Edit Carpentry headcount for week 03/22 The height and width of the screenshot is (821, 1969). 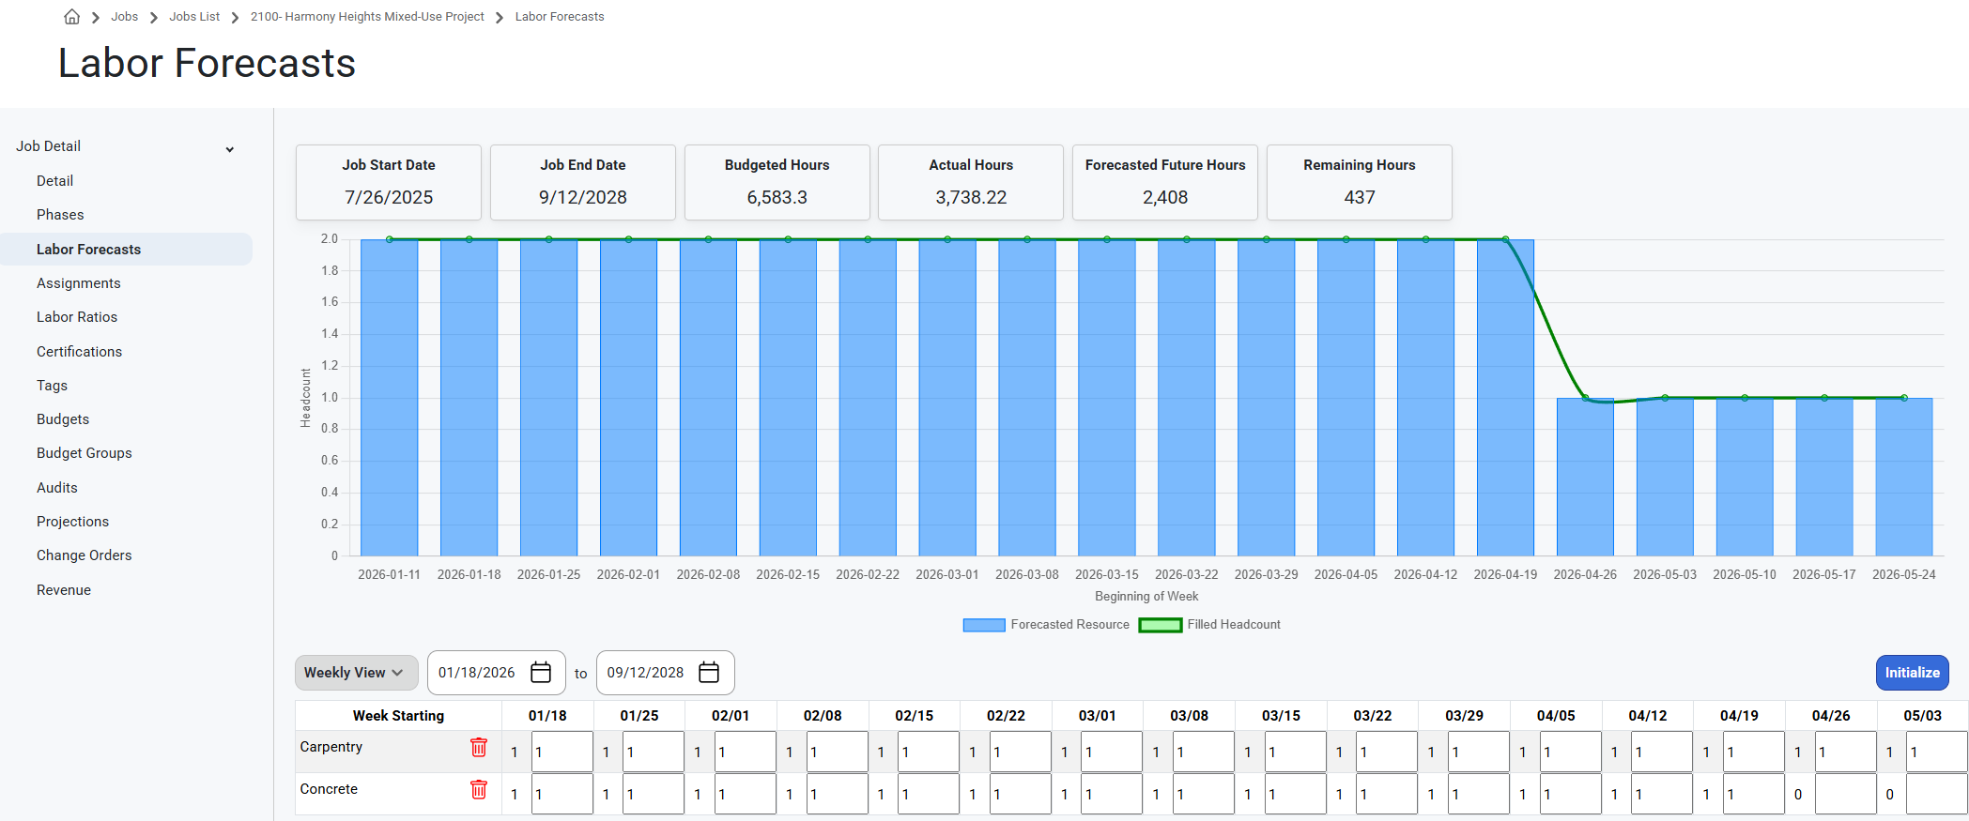tap(1387, 752)
